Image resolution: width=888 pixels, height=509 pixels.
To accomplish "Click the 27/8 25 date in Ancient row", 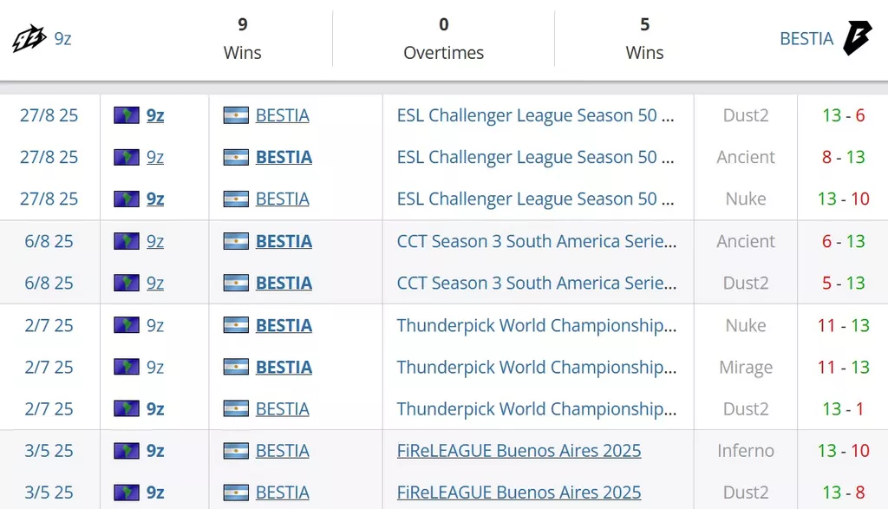I will coord(49,157).
